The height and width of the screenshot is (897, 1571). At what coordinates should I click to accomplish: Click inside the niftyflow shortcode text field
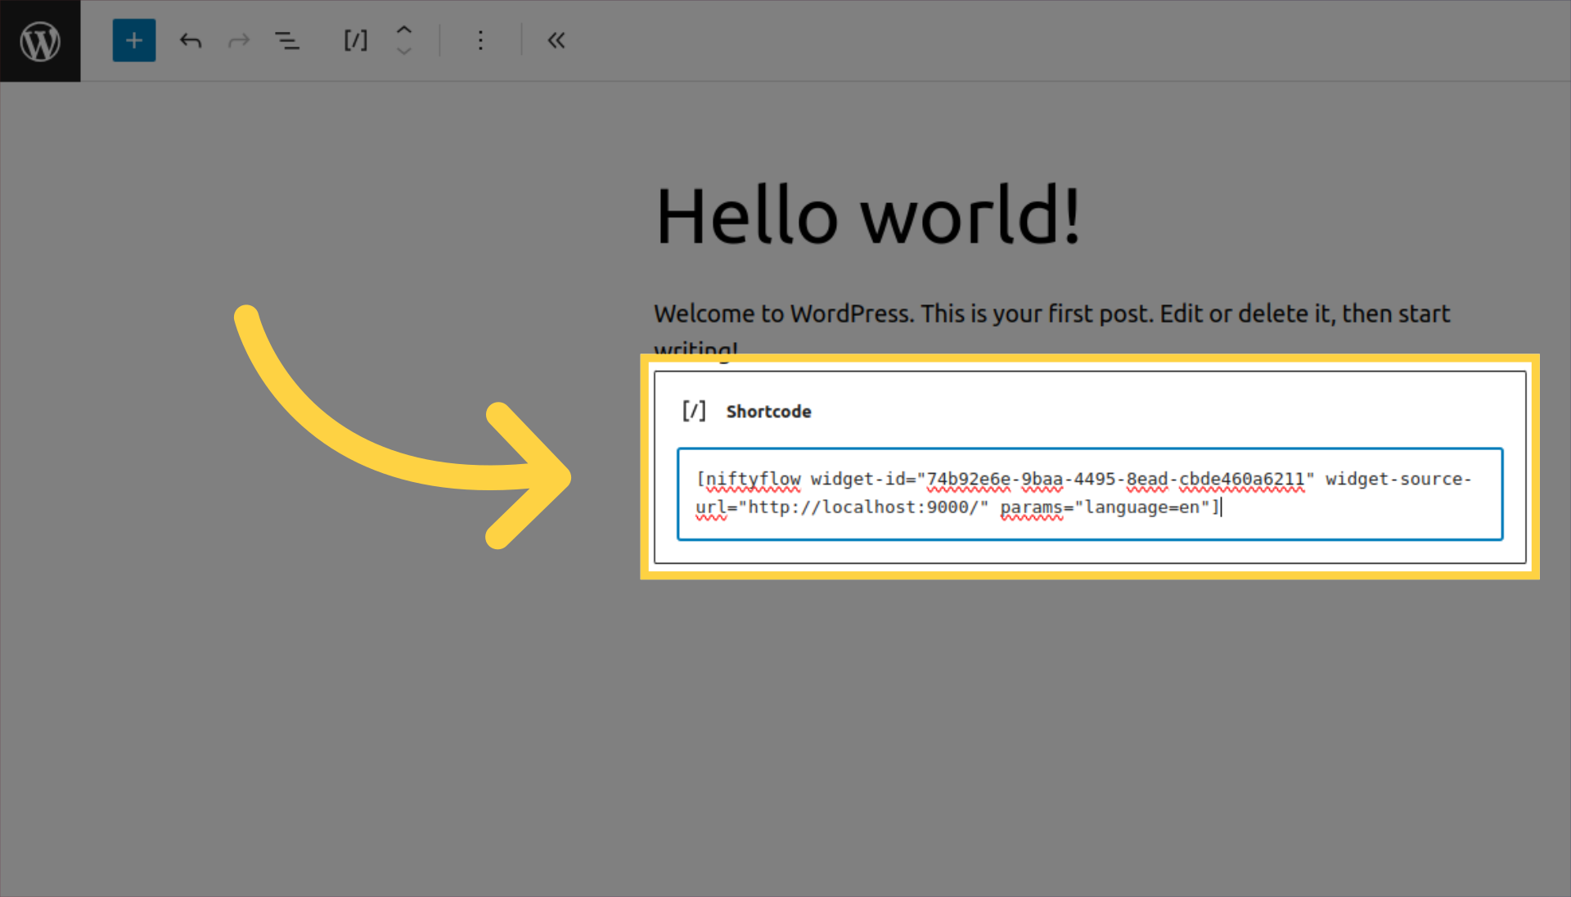pos(1090,494)
